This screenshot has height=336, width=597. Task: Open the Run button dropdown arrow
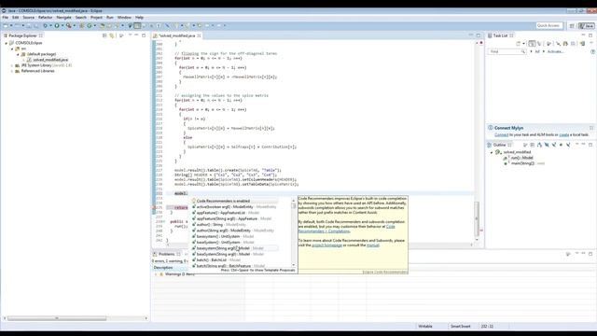tap(62, 25)
